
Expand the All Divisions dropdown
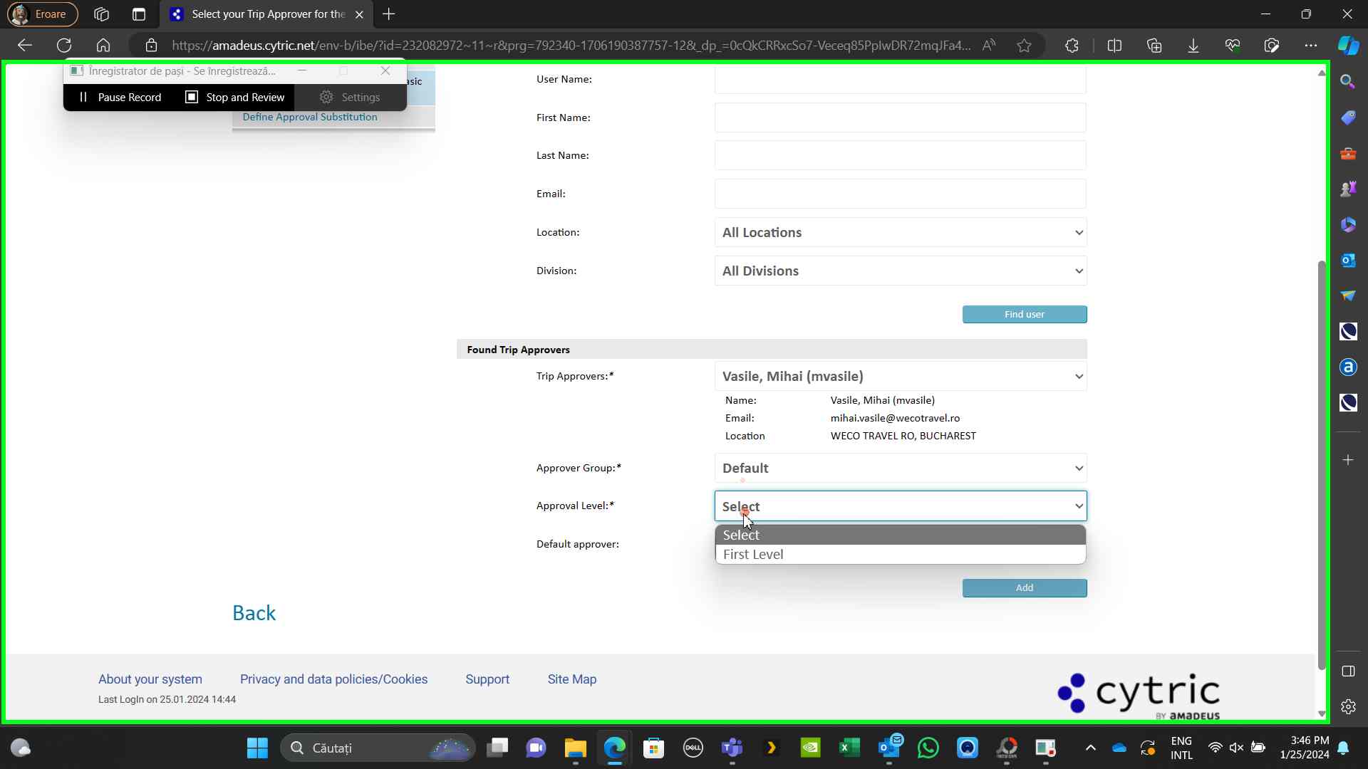900,271
